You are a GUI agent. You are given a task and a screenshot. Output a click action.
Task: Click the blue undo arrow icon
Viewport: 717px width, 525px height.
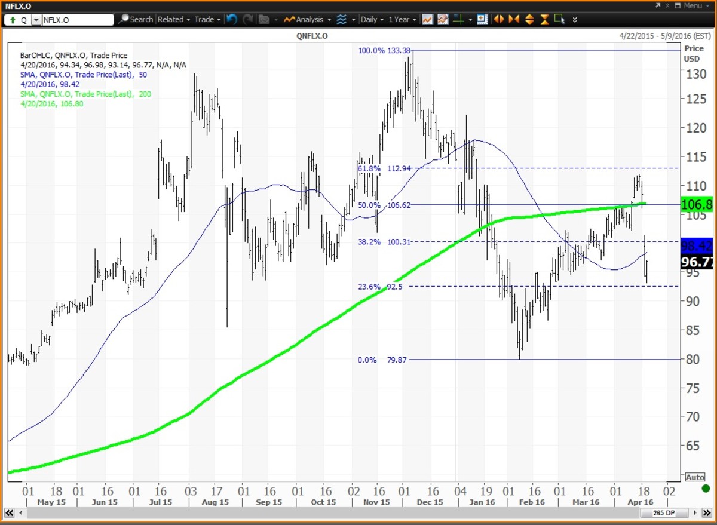232,19
